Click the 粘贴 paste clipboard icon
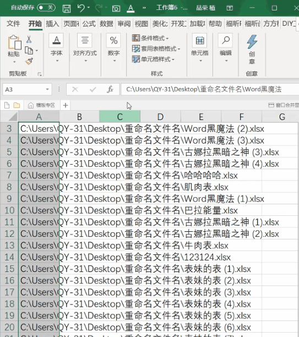The image size is (299, 337). point(14,42)
